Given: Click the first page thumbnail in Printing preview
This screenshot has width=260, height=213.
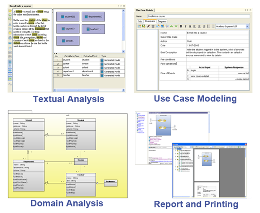Looking at the screenshot, I should pos(207,165).
